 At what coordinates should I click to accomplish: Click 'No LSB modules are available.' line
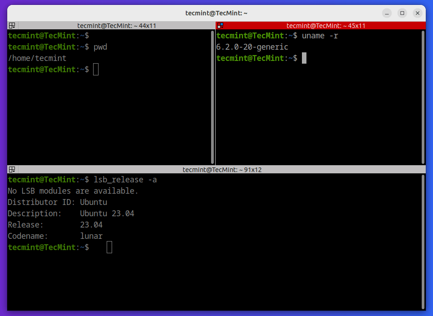pos(73,191)
